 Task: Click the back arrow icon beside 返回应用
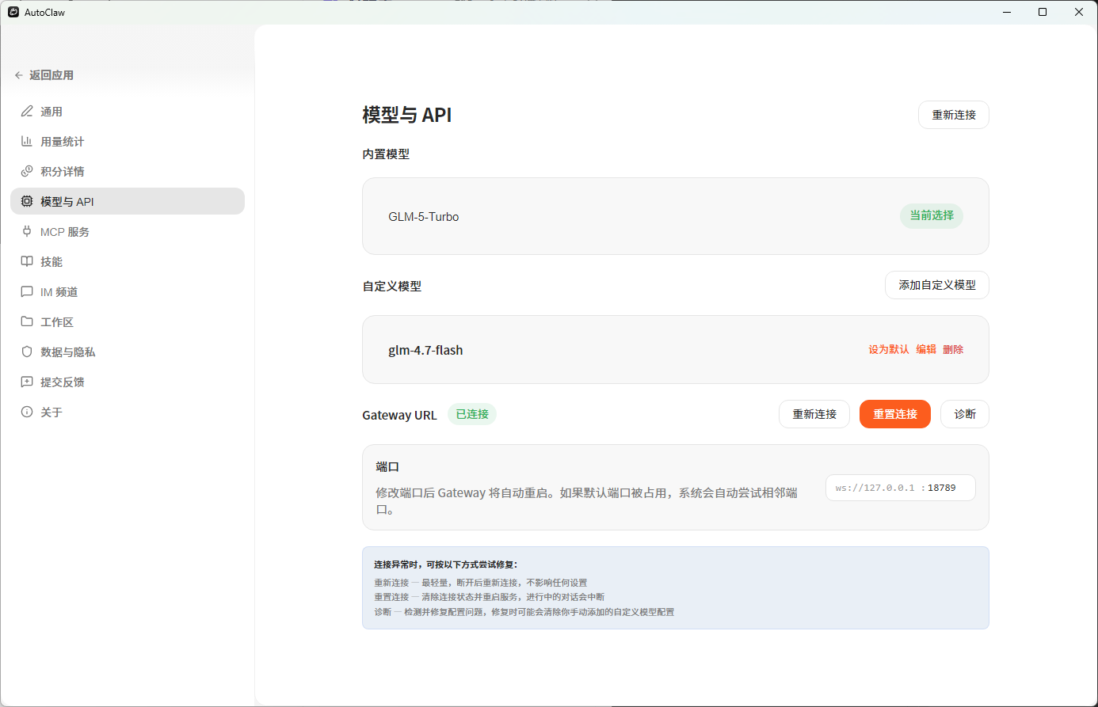19,75
